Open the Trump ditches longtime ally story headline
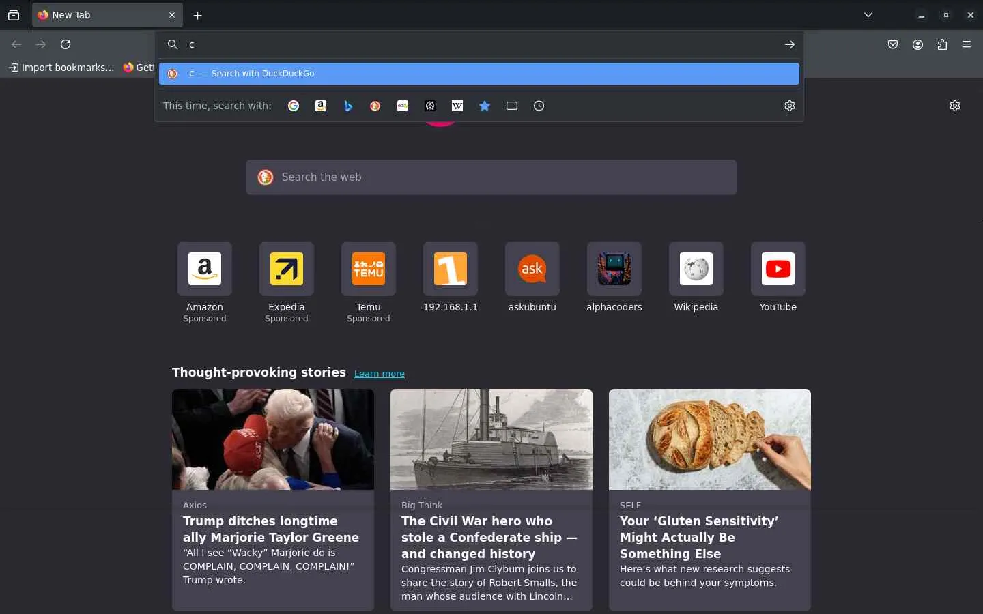 click(x=271, y=529)
